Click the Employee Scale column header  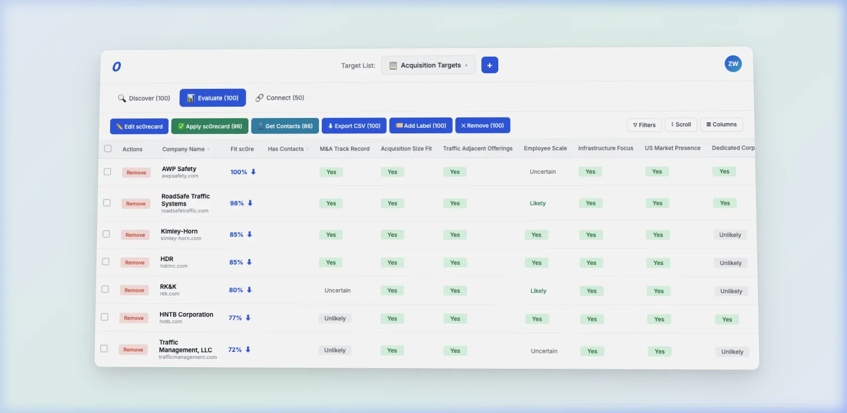545,148
